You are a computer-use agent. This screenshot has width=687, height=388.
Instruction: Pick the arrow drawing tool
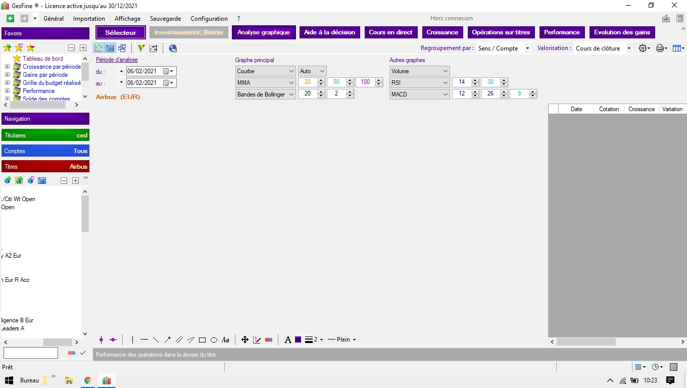(167, 340)
